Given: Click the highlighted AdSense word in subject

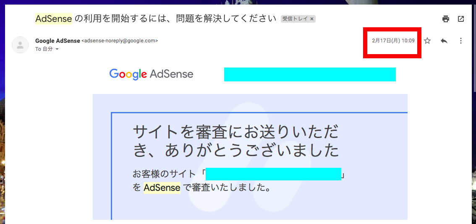Looking at the screenshot, I should (54, 19).
